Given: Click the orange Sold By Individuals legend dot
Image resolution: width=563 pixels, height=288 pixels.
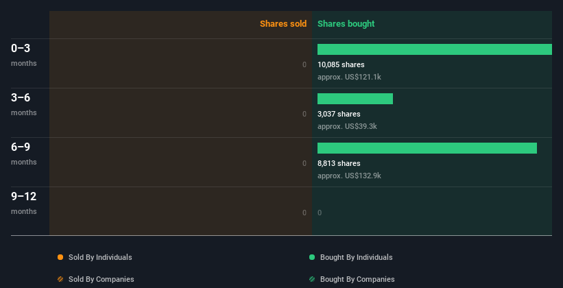Looking at the screenshot, I should [x=60, y=257].
